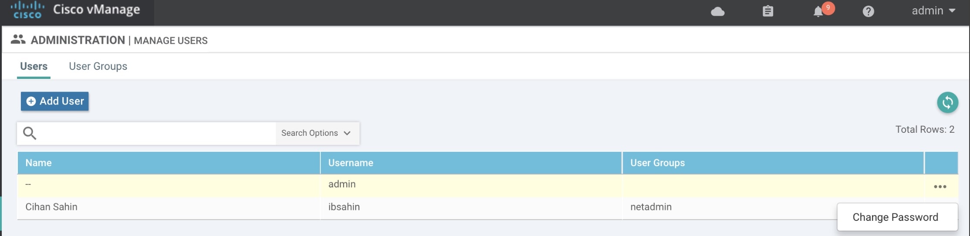View notifications via the bell icon
The height and width of the screenshot is (236, 970).
pos(818,11)
